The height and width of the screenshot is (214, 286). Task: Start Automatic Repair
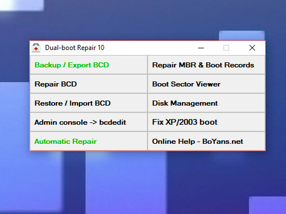click(88, 141)
